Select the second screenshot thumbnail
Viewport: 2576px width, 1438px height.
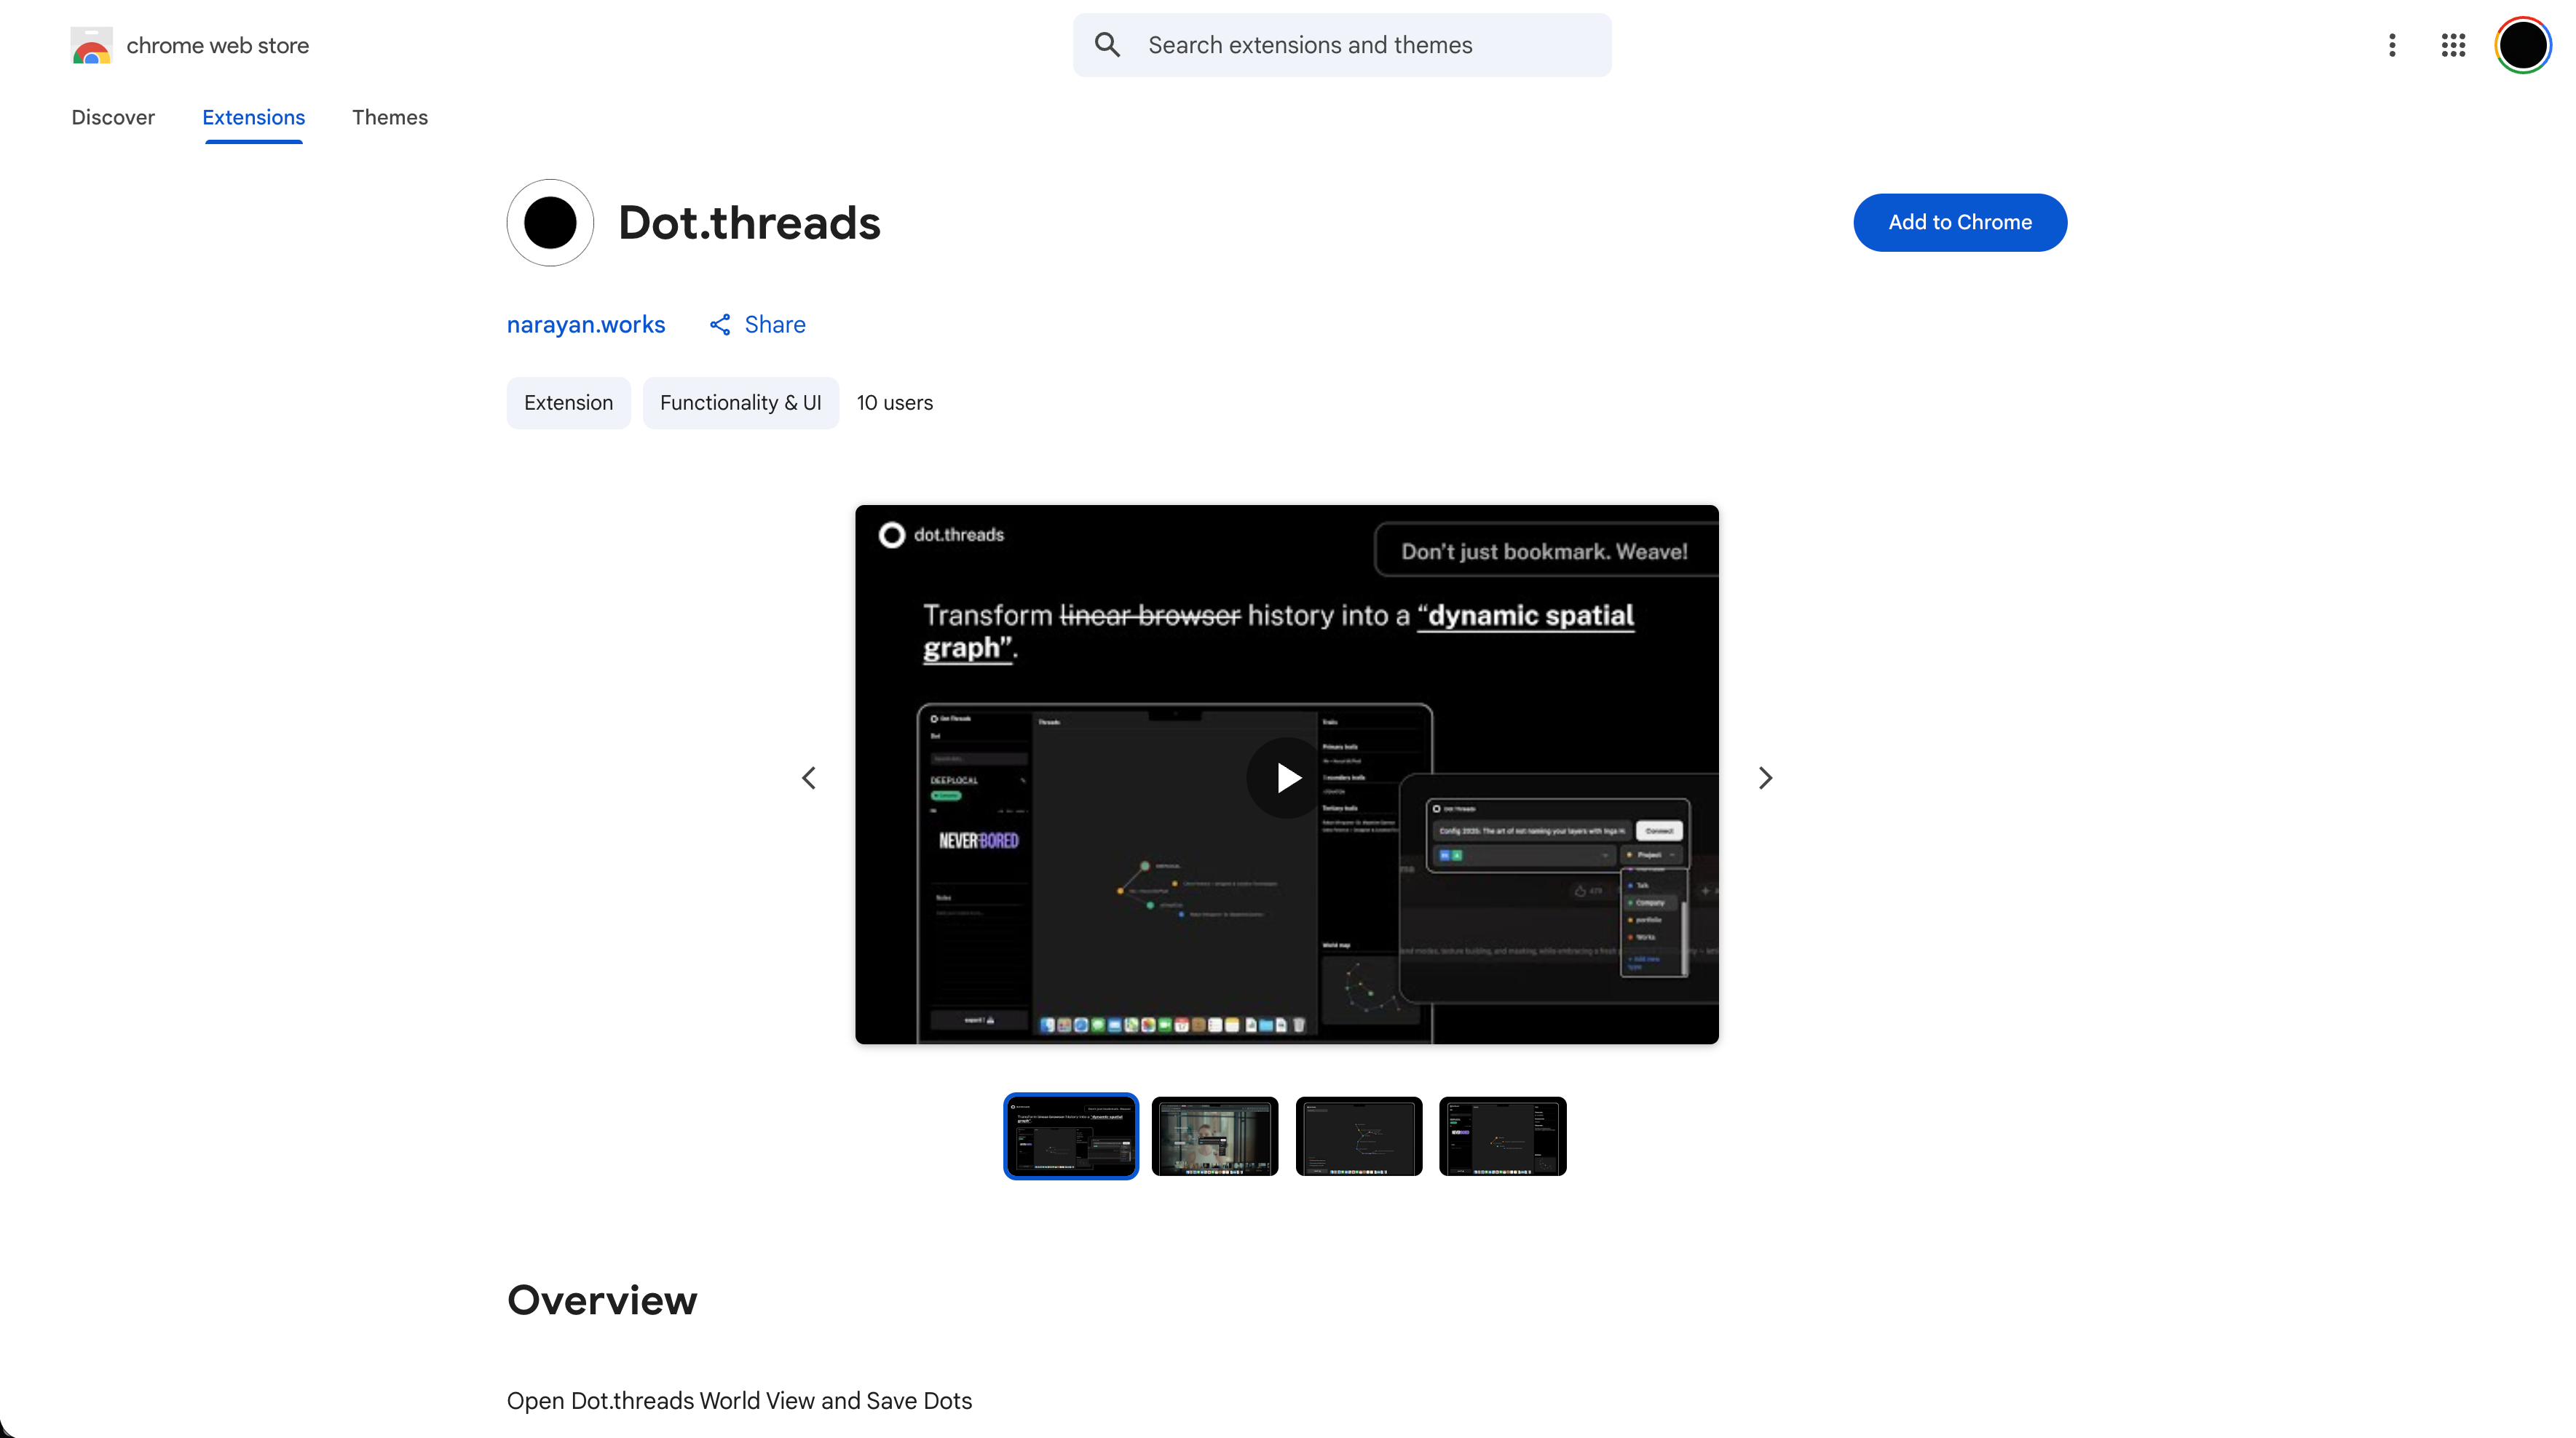point(1215,1136)
